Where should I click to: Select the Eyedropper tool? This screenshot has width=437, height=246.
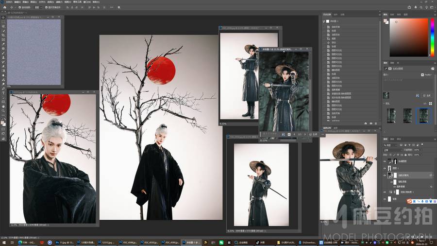3,44
